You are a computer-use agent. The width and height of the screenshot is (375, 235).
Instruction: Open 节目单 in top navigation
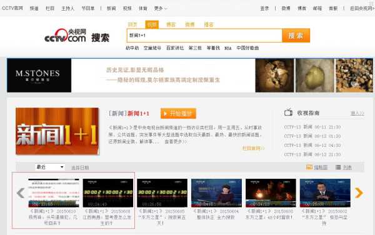click(x=88, y=9)
